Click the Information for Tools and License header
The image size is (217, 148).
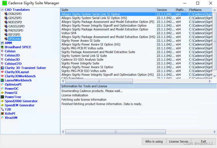pos(138,86)
